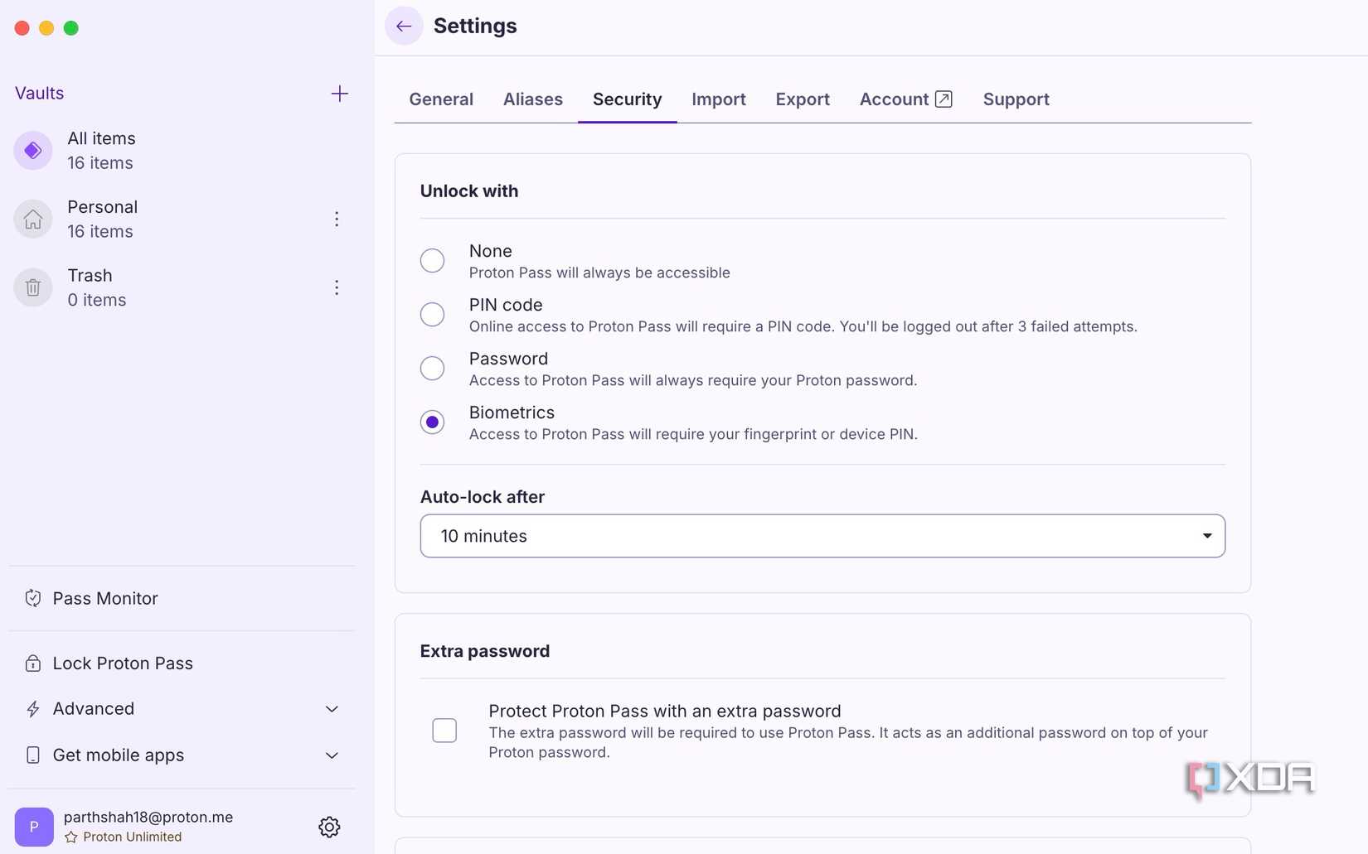Switch to the Aliases tab

tap(533, 99)
